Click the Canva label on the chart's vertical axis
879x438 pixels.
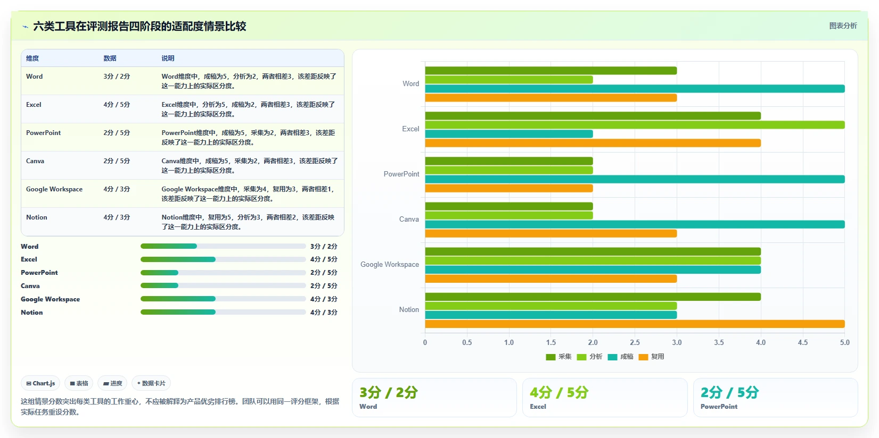[409, 219]
